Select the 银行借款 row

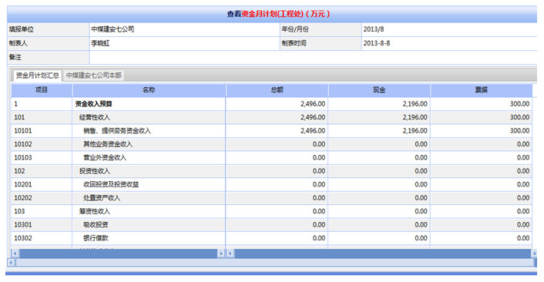coord(272,238)
